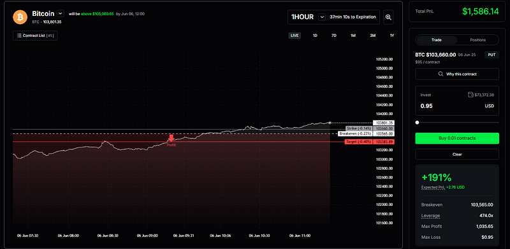This screenshot has width=510, height=249.
Task: Click the Max Loss $0.95 value
Action: coord(487,237)
